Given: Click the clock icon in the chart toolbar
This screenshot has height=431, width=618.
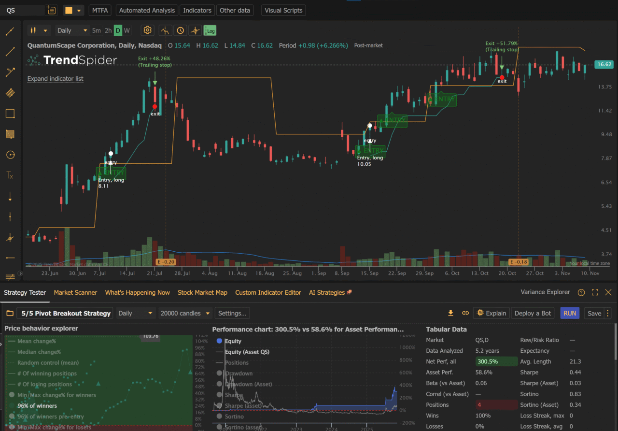Looking at the screenshot, I should 180,30.
